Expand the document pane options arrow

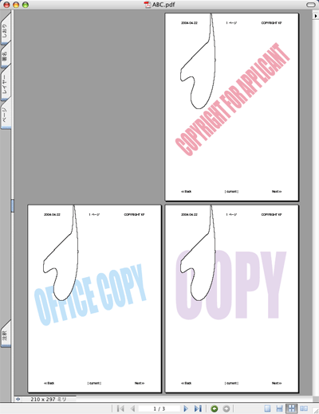pyautogui.click(x=316, y=16)
